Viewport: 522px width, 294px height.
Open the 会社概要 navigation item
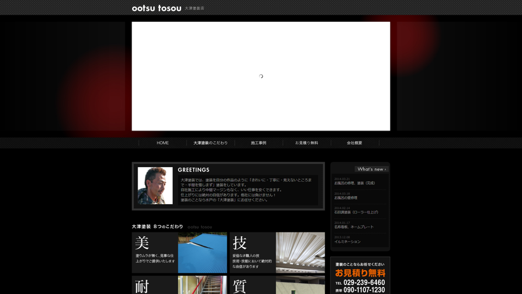355,143
